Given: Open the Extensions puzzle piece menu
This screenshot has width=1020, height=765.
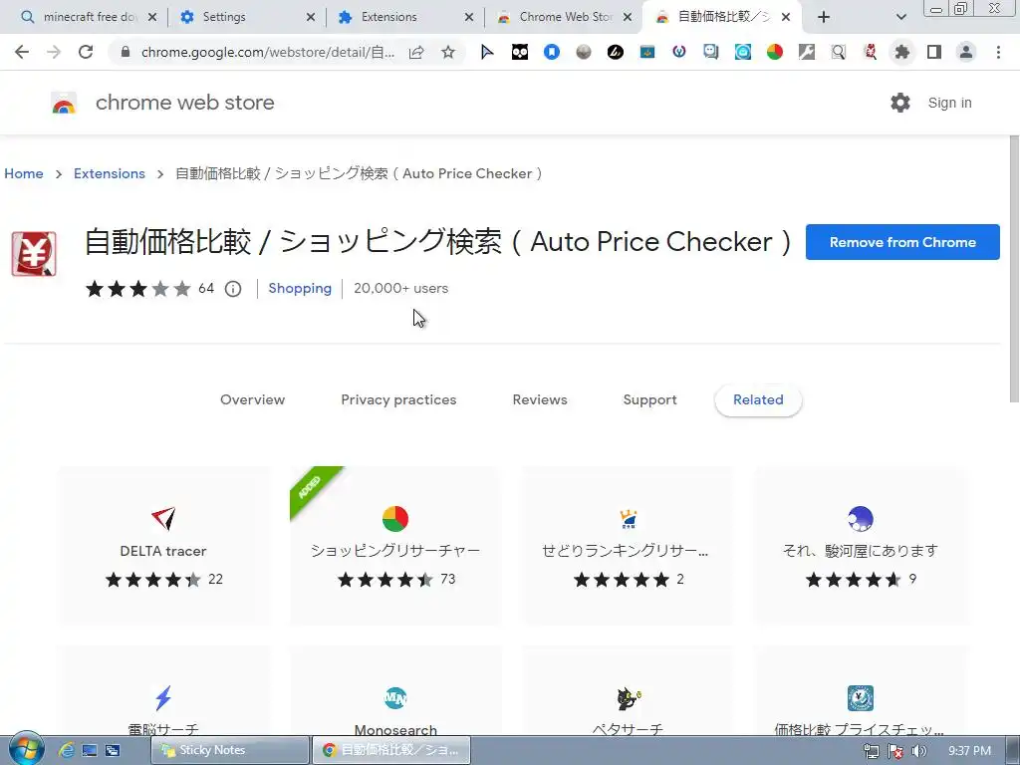Looking at the screenshot, I should tap(902, 52).
